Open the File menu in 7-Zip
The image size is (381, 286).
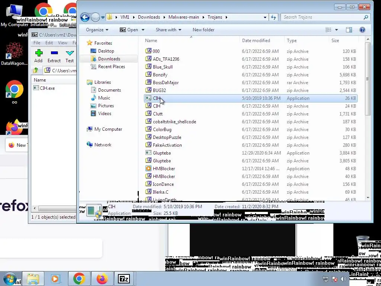click(x=37, y=43)
